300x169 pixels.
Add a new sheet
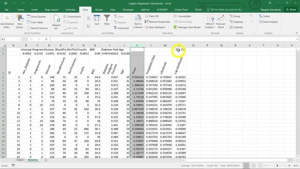(x=46, y=160)
